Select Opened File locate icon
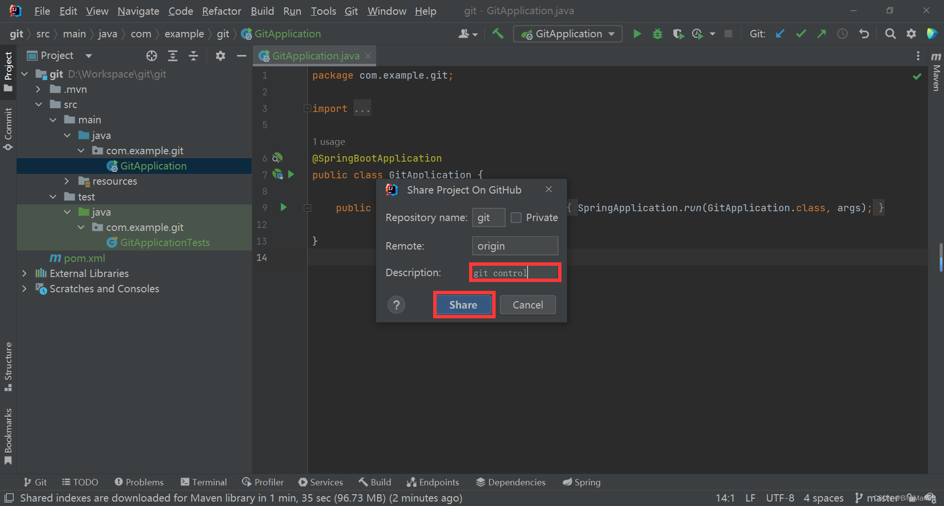This screenshot has height=506, width=944. coord(151,56)
